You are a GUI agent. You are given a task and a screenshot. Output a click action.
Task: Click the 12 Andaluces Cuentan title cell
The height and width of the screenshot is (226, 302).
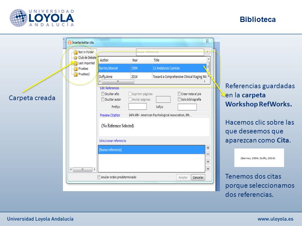(x=166, y=68)
